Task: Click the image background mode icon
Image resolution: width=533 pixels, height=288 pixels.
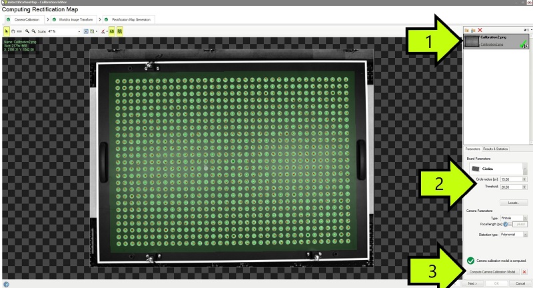Action: (92, 31)
